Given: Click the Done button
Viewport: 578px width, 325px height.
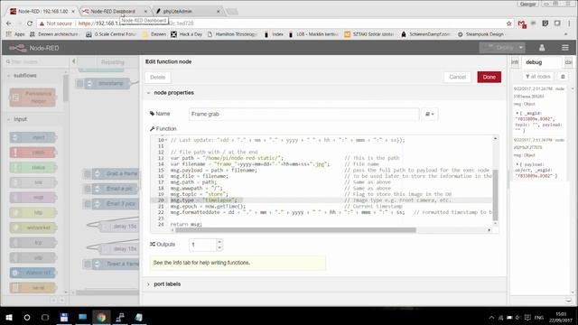Looking at the screenshot, I should [489, 77].
